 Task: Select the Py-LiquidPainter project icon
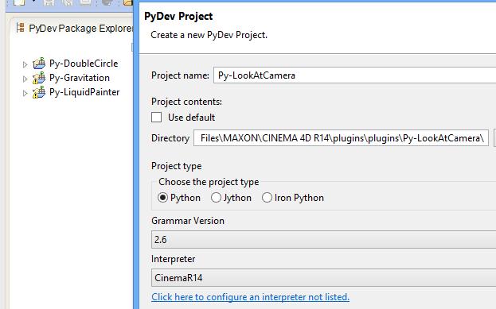[x=39, y=92]
